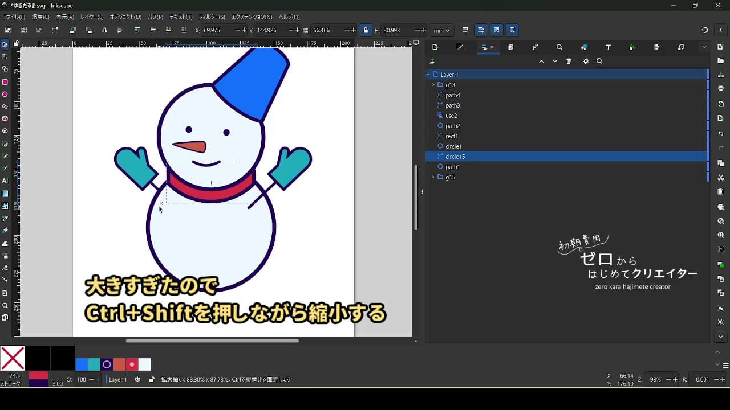The width and height of the screenshot is (730, 410).
Task: Open the Text and Font panel tab
Action: click(608, 47)
